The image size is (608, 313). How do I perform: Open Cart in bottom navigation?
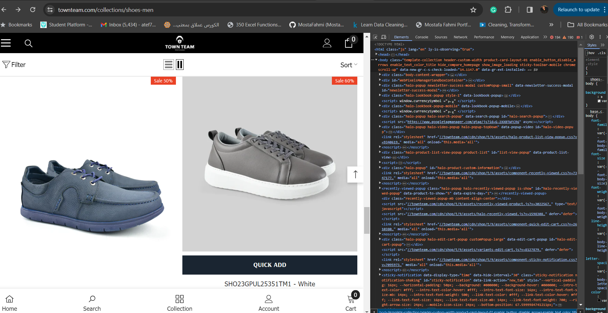(352, 303)
